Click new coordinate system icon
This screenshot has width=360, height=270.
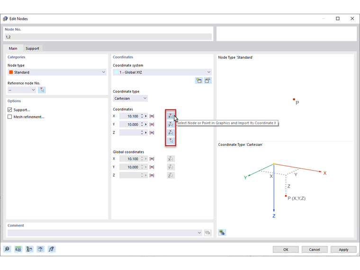coord(199,81)
